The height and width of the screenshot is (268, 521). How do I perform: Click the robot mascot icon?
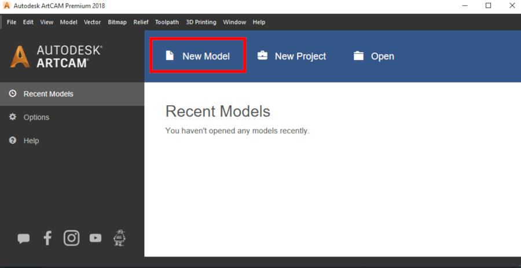[119, 237]
